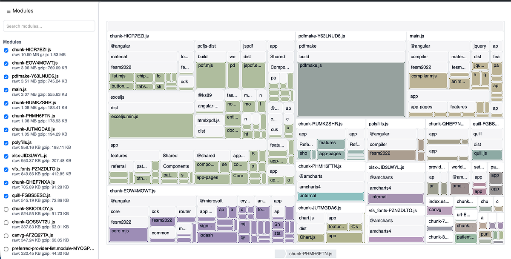
Task: Select .internal block in chunk-PHMH6FTN.js
Action: (x=330, y=196)
